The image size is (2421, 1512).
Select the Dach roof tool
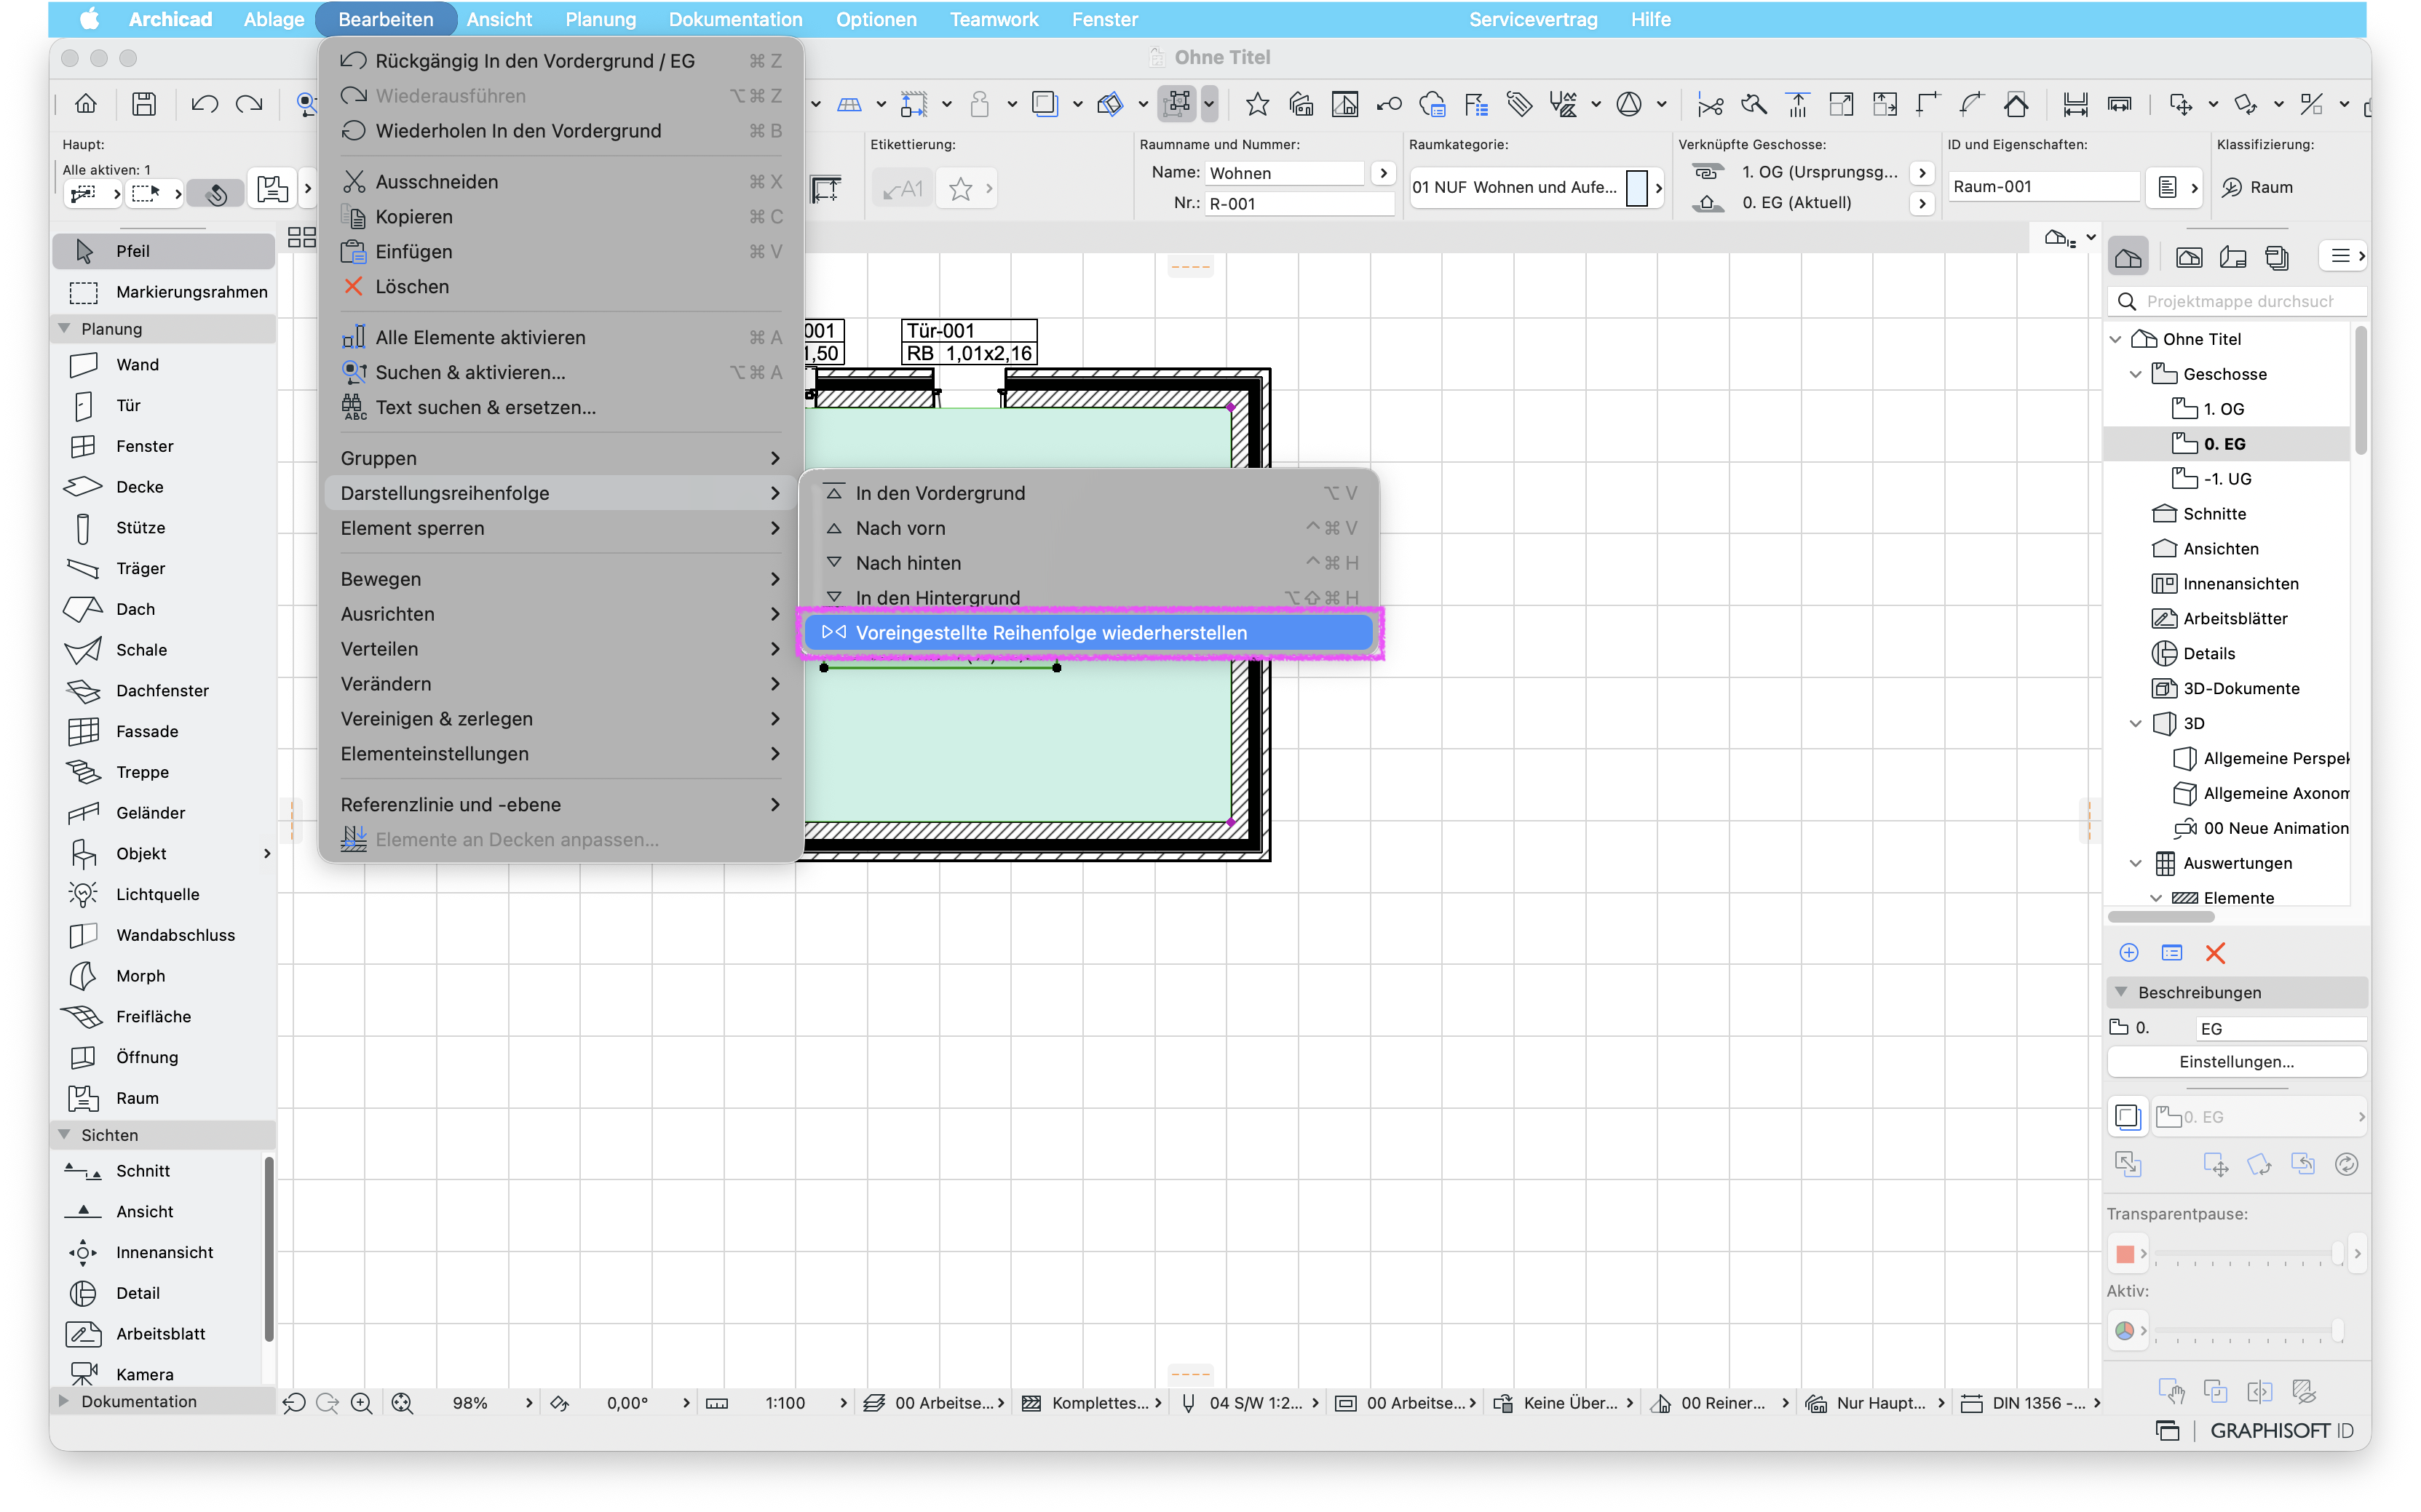click(163, 609)
